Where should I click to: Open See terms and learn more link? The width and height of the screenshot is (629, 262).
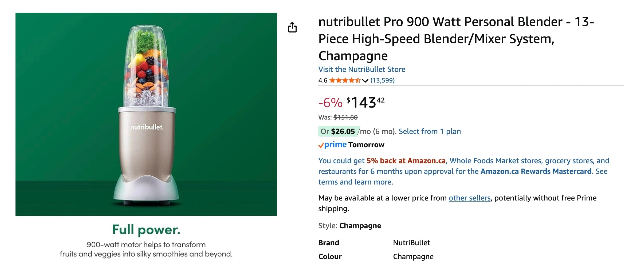point(462,177)
